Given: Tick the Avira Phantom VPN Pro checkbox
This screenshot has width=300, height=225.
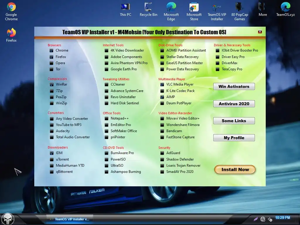Looking at the screenshot, I should coord(106,63).
